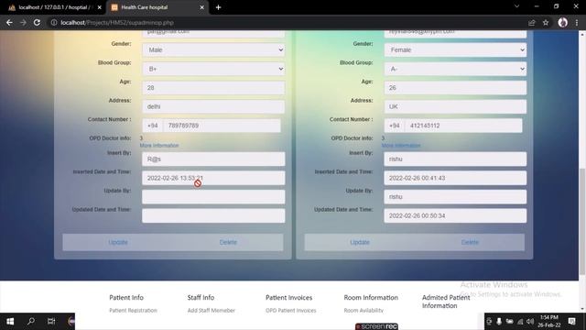The width and height of the screenshot is (586, 330).
Task: Open Patient Registration footer link
Action: [133, 311]
